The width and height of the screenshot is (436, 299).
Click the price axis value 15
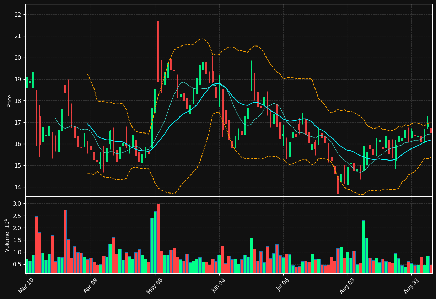(18, 166)
